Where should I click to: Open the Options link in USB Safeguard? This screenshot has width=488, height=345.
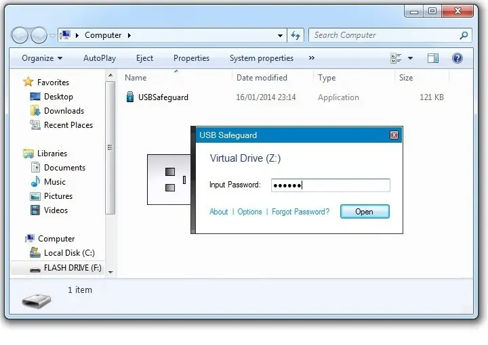(249, 212)
